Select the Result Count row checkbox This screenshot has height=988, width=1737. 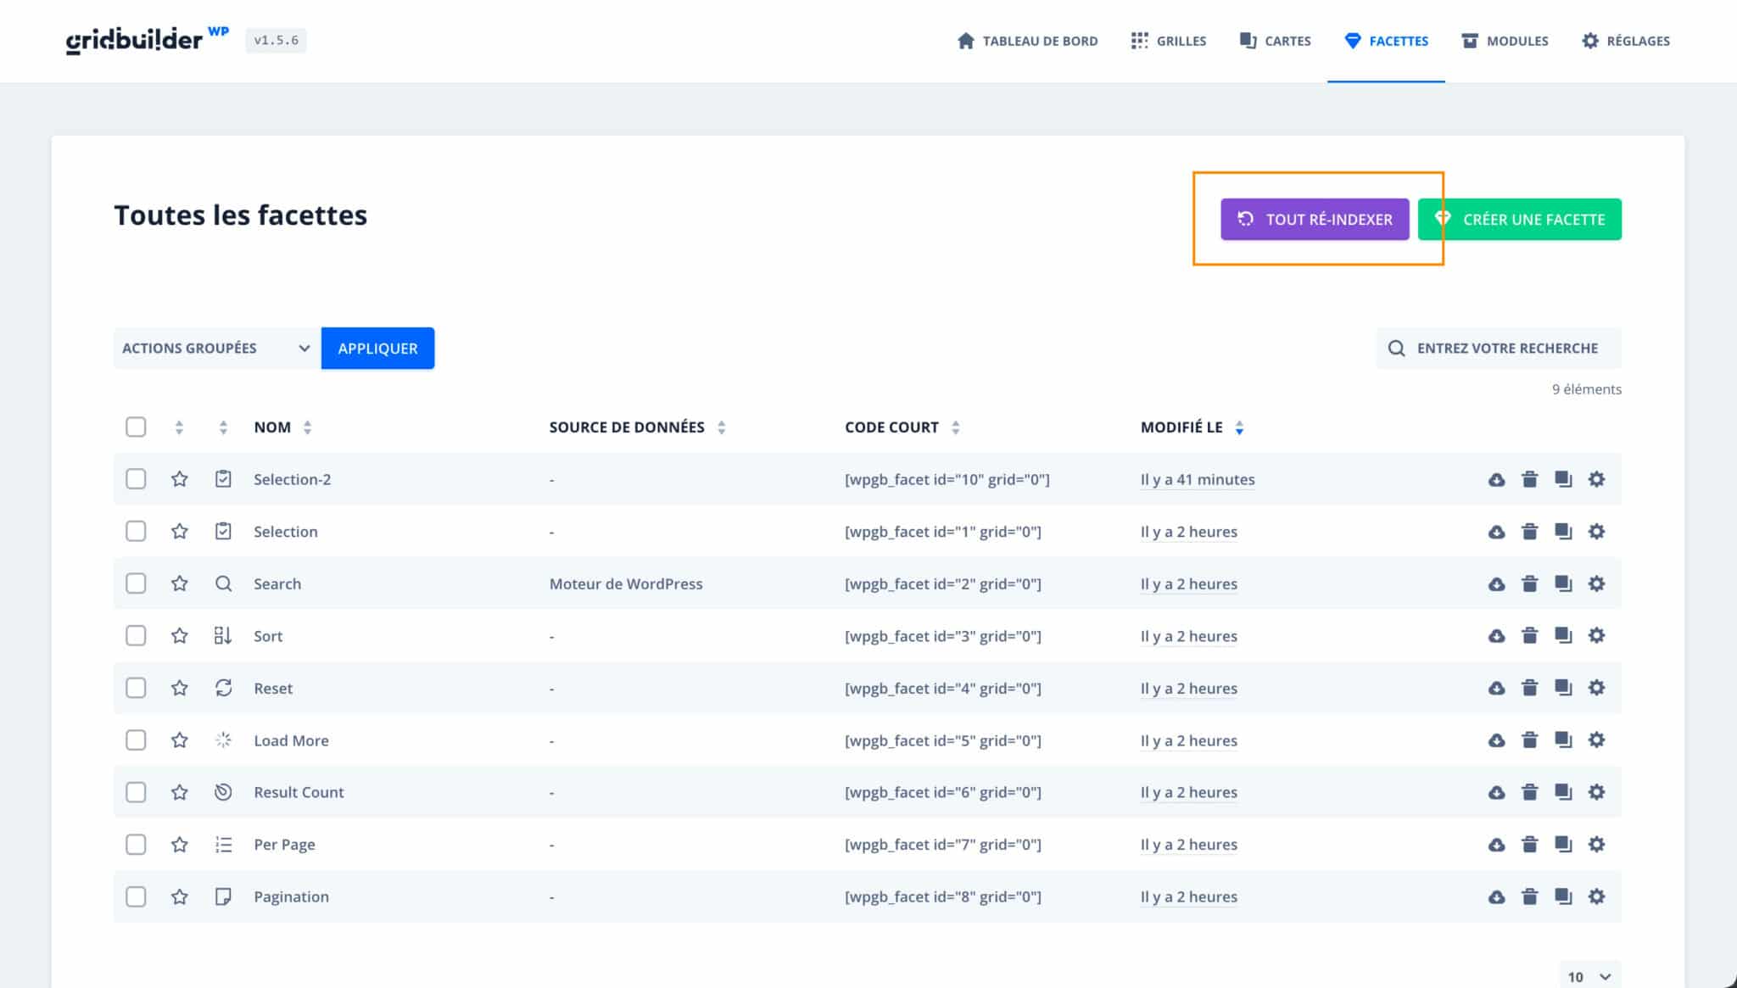coord(136,792)
